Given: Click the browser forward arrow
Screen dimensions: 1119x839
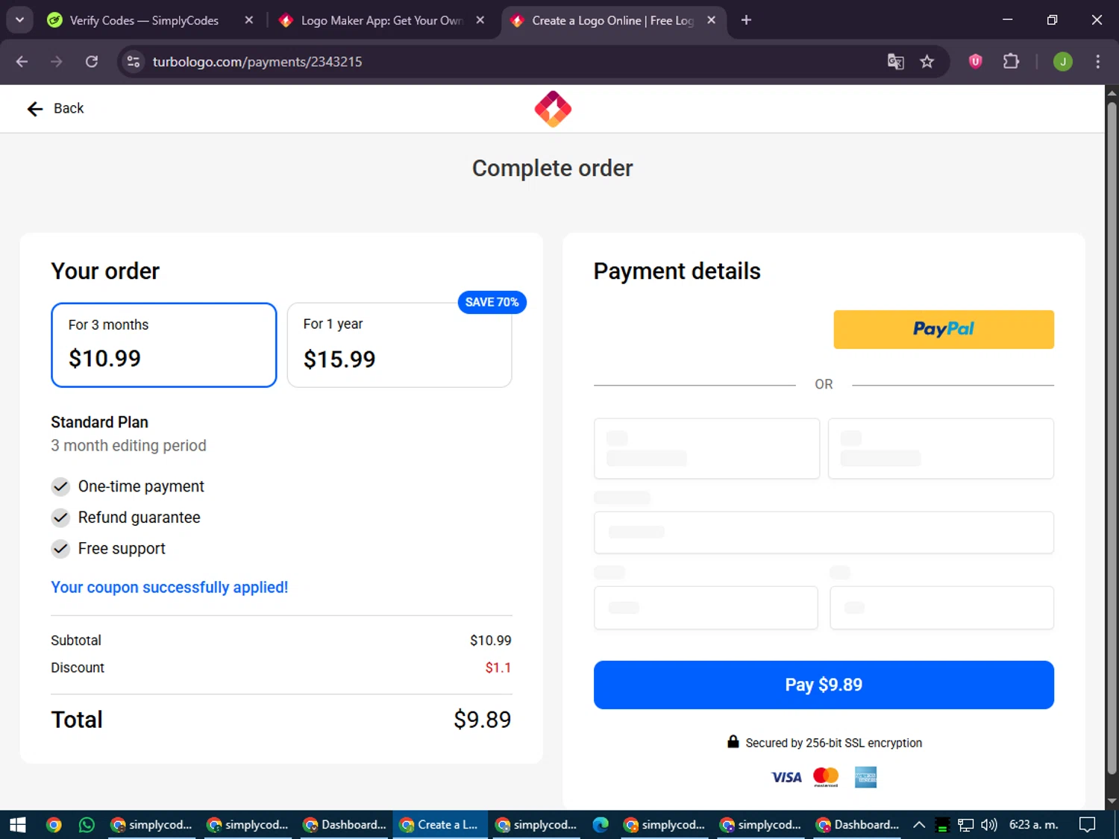Looking at the screenshot, I should [x=57, y=62].
